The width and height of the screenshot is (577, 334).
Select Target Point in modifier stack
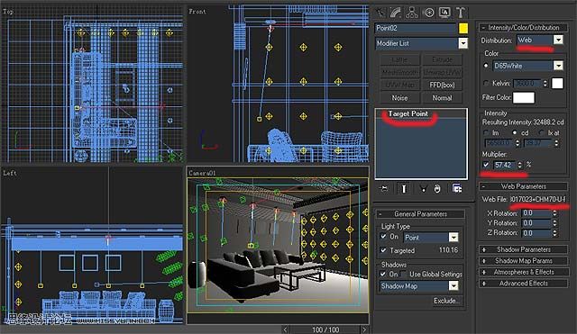coord(408,114)
